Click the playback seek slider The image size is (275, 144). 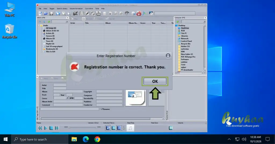82,128
